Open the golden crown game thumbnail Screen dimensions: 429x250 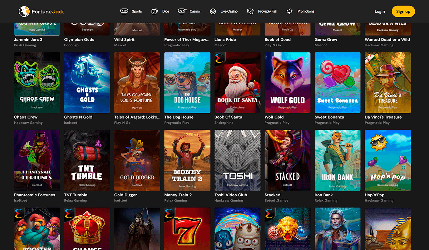[x=87, y=229]
